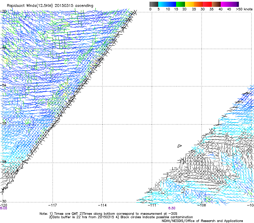Click the '25' label under the color bar

click(x=194, y=9)
